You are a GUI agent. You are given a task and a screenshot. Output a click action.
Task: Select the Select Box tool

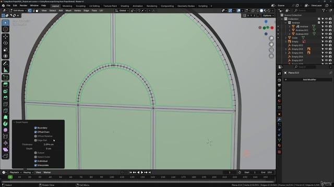(x=6, y=23)
